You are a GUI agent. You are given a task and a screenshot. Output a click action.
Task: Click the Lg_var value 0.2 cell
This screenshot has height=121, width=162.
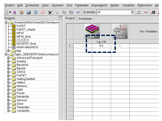click(x=101, y=46)
